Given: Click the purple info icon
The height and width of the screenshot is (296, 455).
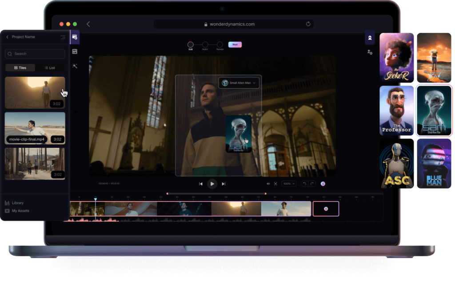Looking at the screenshot, I should 323,184.
